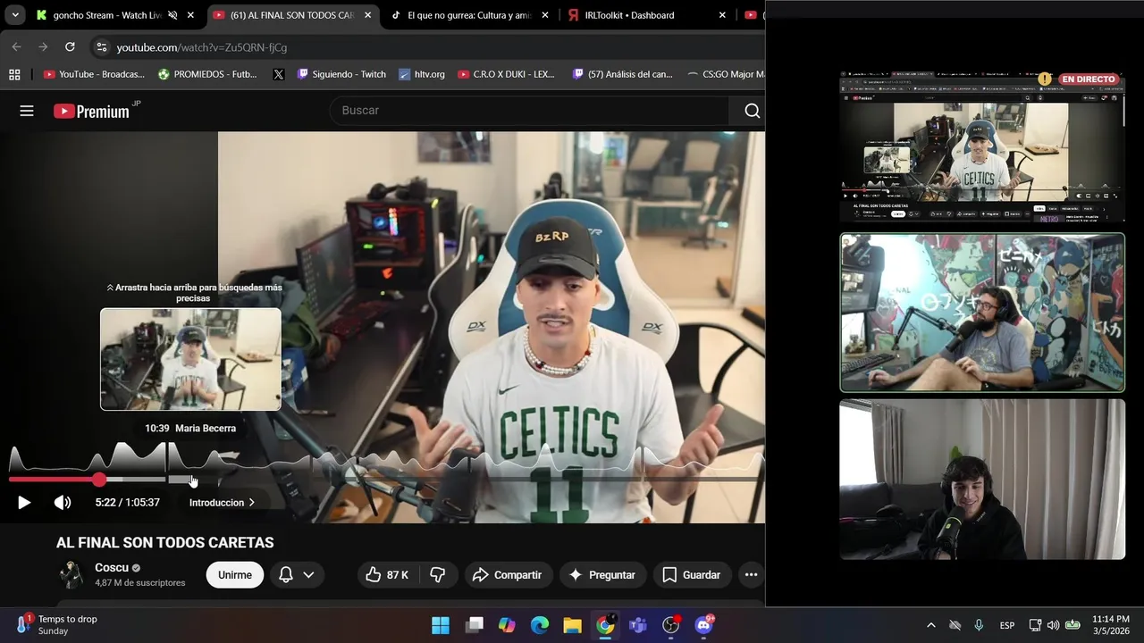Click the Unirme membership button
Viewport: 1144px width, 643px height.
tap(235, 575)
